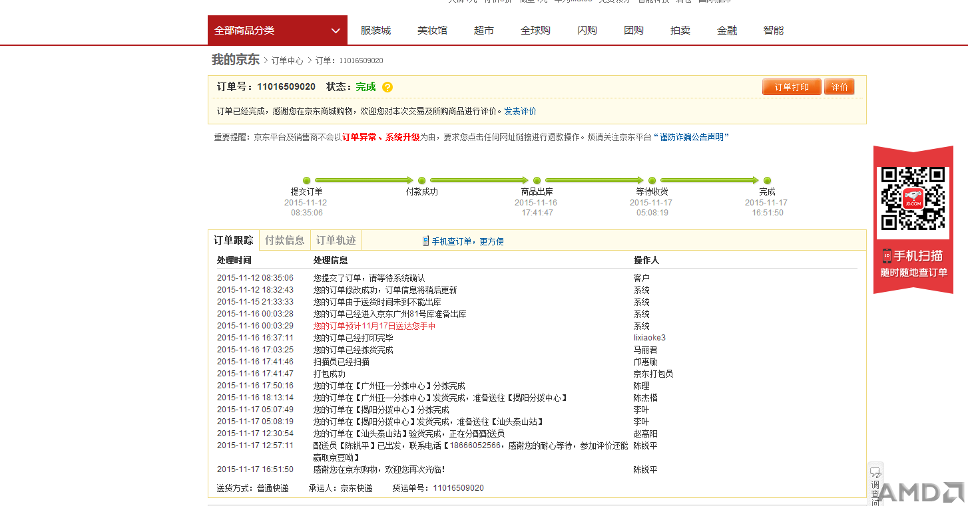Click the 货运单号：11016509020 text
This screenshot has height=506, width=968.
[438, 488]
